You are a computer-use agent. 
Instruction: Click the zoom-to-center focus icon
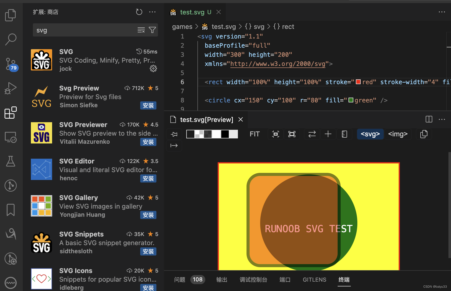276,134
